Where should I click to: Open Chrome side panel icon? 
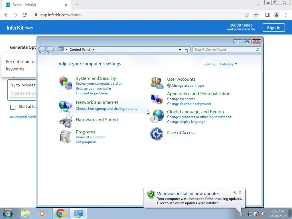tap(267, 15)
